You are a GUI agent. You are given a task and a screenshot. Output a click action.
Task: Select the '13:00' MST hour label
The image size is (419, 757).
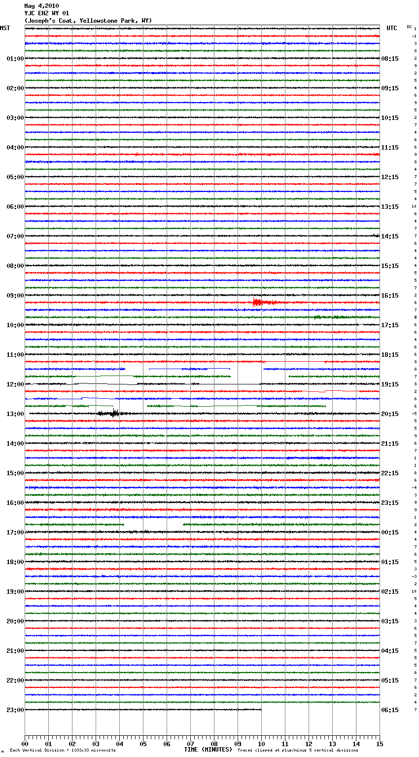tap(15, 414)
